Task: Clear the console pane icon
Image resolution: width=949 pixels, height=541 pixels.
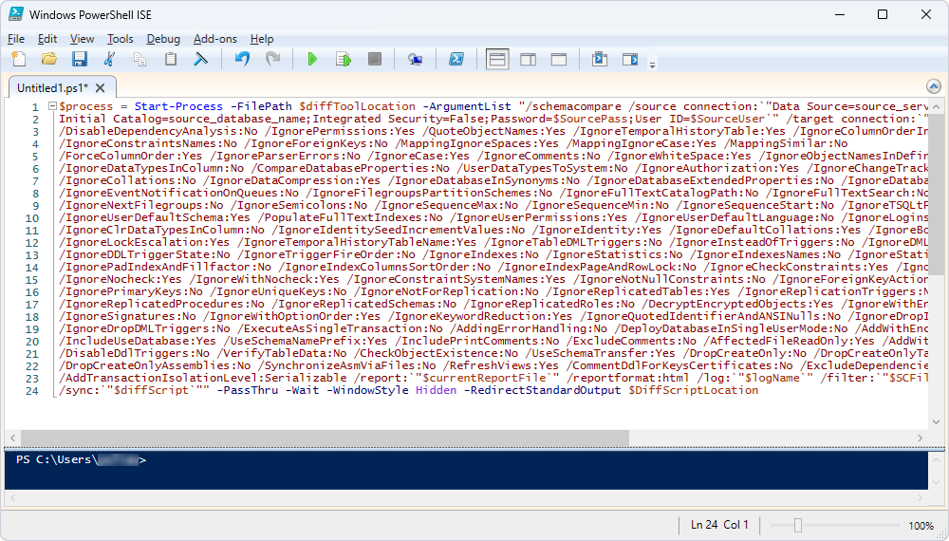Action: (x=201, y=59)
